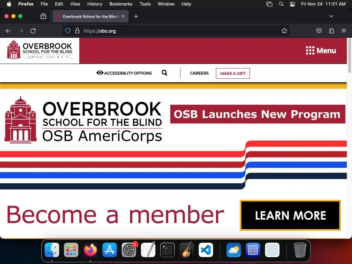Open the History menu
The image size is (352, 264).
click(x=95, y=4)
